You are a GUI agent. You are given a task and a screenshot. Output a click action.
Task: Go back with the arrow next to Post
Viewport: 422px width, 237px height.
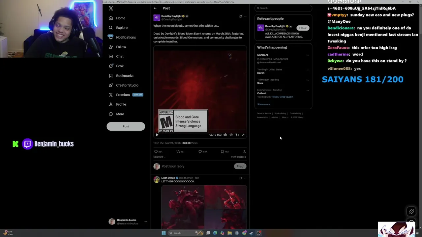[x=155, y=8]
